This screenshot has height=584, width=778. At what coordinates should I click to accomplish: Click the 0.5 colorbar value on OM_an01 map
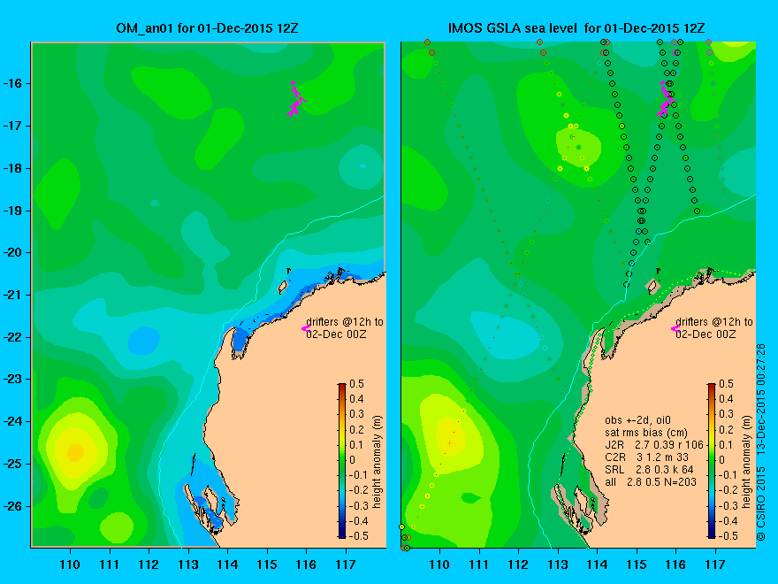(x=356, y=384)
